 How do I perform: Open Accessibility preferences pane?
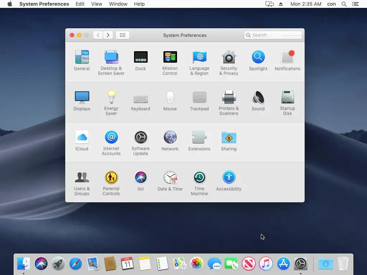(229, 181)
